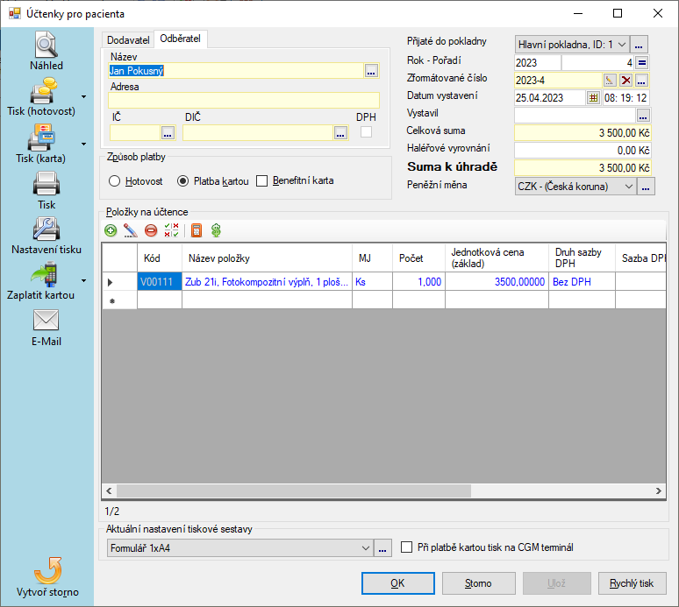Screen dimensions: 679x607
Task: Click the equals icon next to Pořadí
Action: (642, 63)
